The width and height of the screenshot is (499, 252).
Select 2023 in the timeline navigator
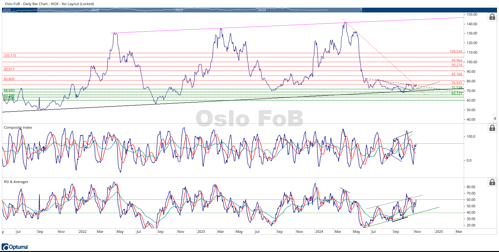click(x=179, y=10)
